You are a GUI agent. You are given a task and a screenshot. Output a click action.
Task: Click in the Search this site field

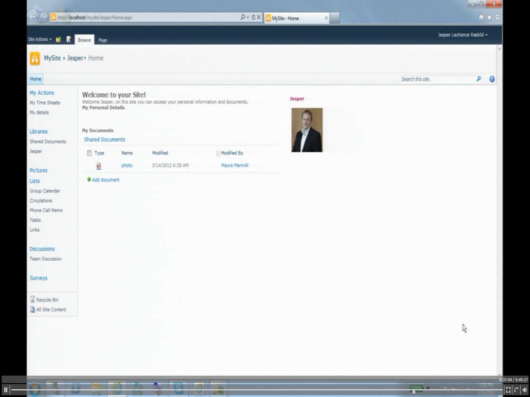point(437,79)
